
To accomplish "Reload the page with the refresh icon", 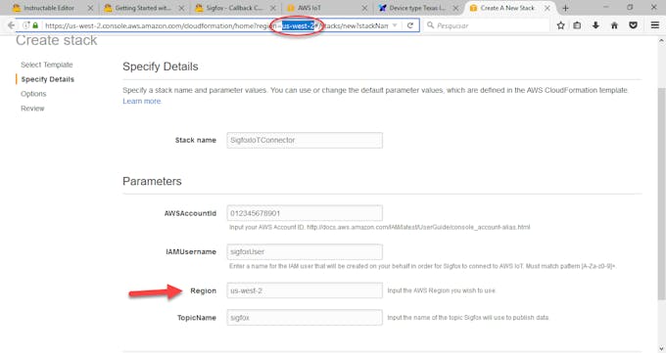I will point(409,25).
